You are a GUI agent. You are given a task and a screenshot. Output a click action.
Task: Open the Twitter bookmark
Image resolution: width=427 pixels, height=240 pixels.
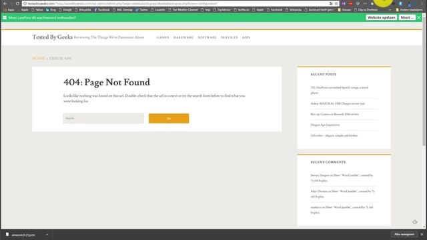pos(141,10)
